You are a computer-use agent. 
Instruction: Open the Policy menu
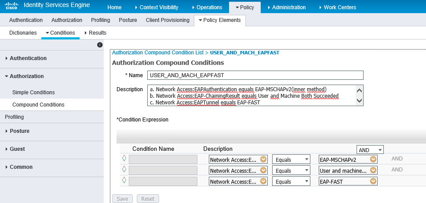[x=245, y=7]
